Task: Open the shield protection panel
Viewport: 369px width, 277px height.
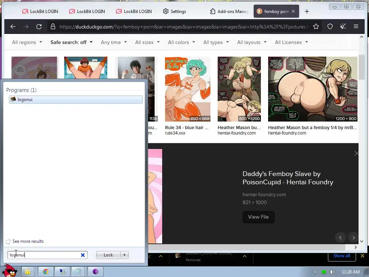Action: coord(330,26)
